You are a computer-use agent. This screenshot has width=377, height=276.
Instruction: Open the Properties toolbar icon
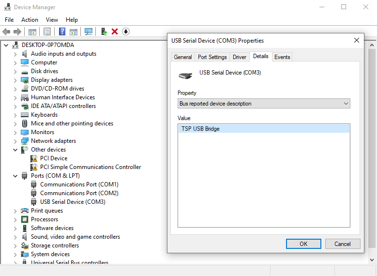[x=47, y=31]
